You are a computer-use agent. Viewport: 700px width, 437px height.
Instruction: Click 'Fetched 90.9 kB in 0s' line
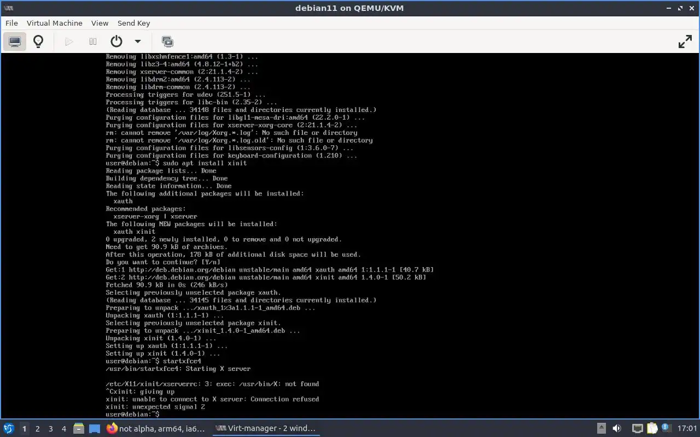(167, 285)
